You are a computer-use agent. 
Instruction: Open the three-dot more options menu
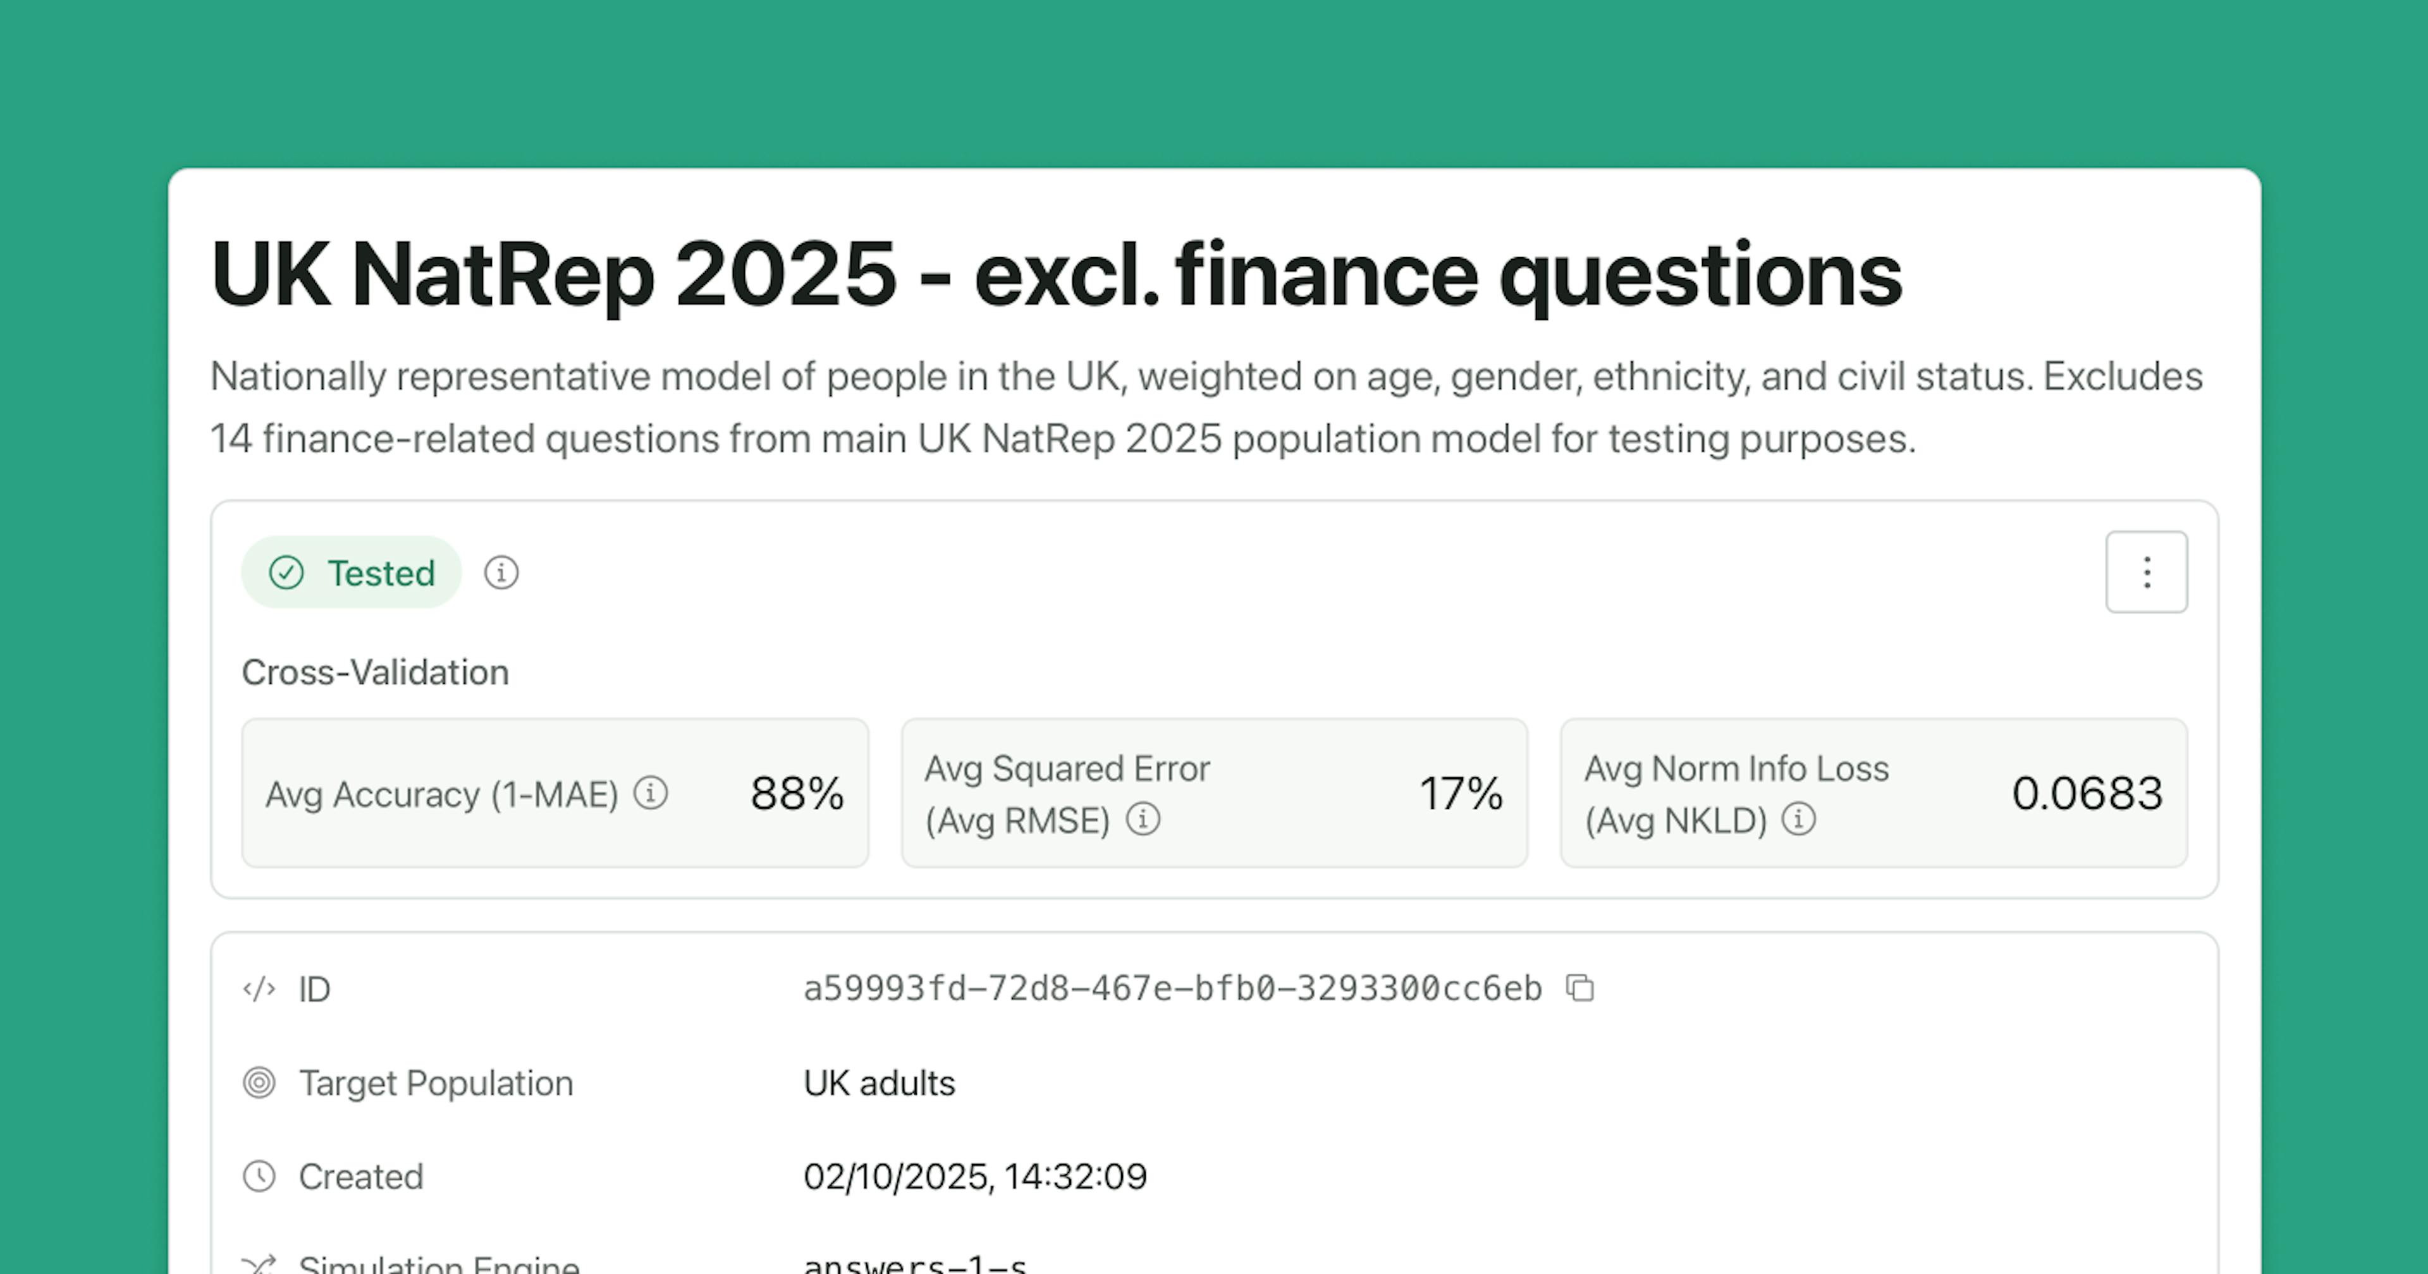(2146, 572)
